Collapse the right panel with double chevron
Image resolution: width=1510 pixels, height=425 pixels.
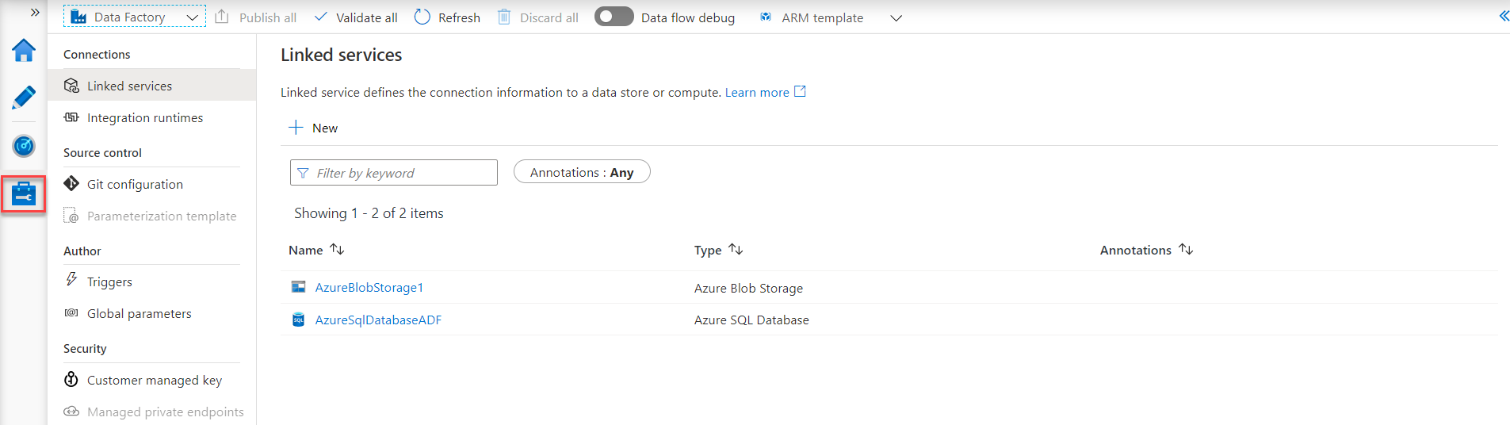[x=1503, y=16]
